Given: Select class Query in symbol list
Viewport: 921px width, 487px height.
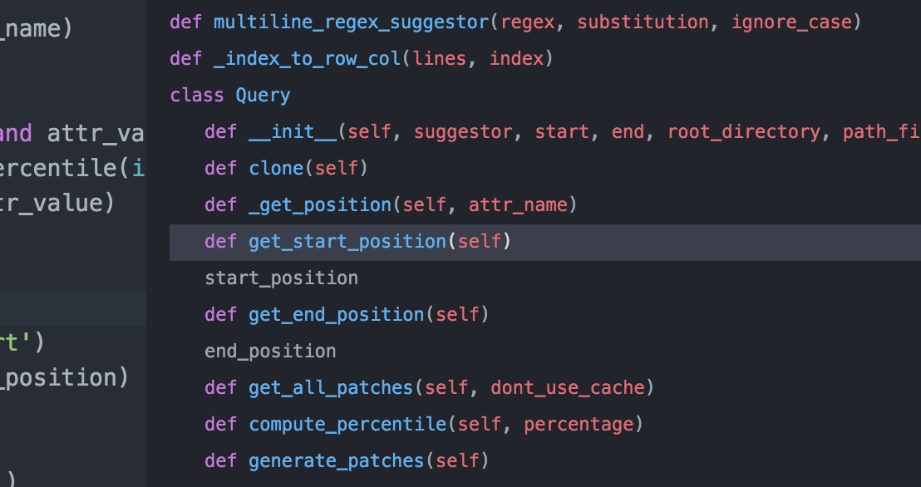Looking at the screenshot, I should click(x=230, y=96).
